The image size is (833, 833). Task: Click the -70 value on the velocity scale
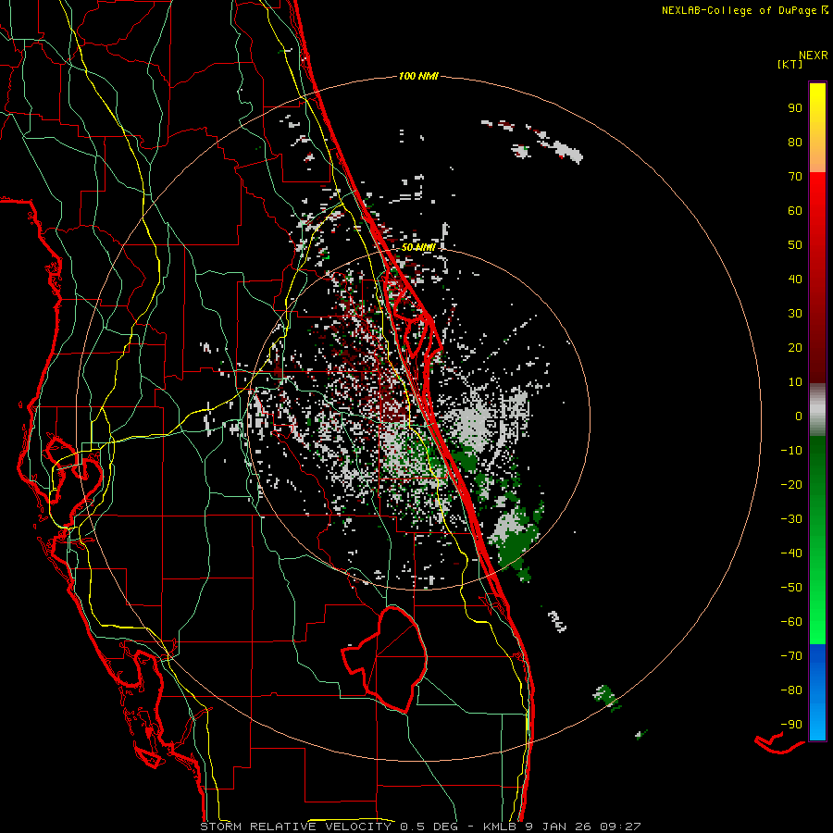pyautogui.click(x=791, y=656)
